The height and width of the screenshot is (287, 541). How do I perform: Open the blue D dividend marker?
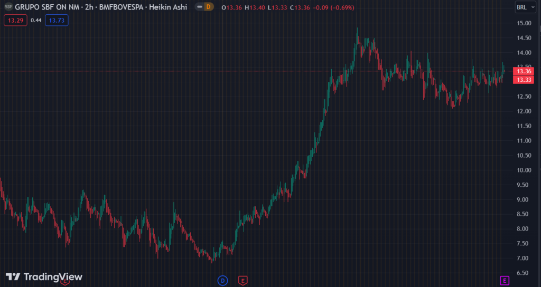click(x=222, y=281)
